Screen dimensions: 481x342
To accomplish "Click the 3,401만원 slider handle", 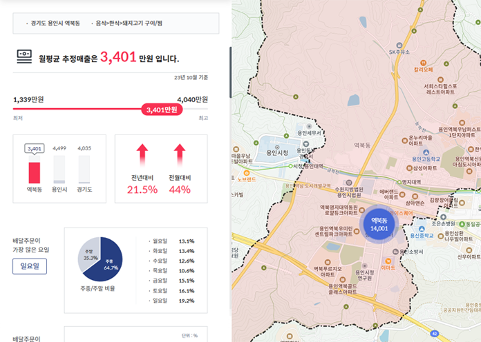I will [162, 110].
